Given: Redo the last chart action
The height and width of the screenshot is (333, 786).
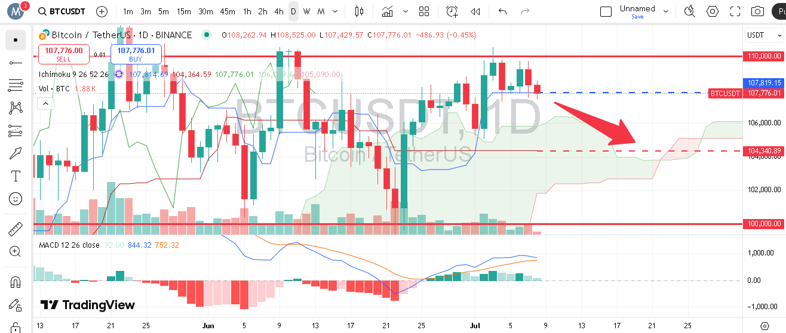Looking at the screenshot, I should [x=526, y=11].
